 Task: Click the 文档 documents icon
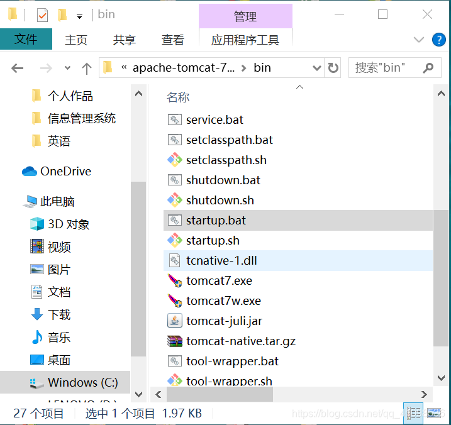[x=37, y=292]
